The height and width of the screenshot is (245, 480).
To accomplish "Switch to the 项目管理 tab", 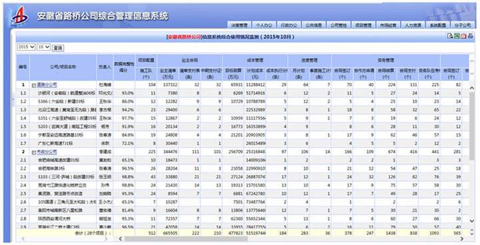I will [363, 25].
